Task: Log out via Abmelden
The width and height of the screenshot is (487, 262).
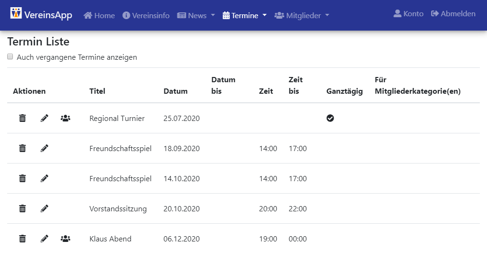Action: click(453, 14)
